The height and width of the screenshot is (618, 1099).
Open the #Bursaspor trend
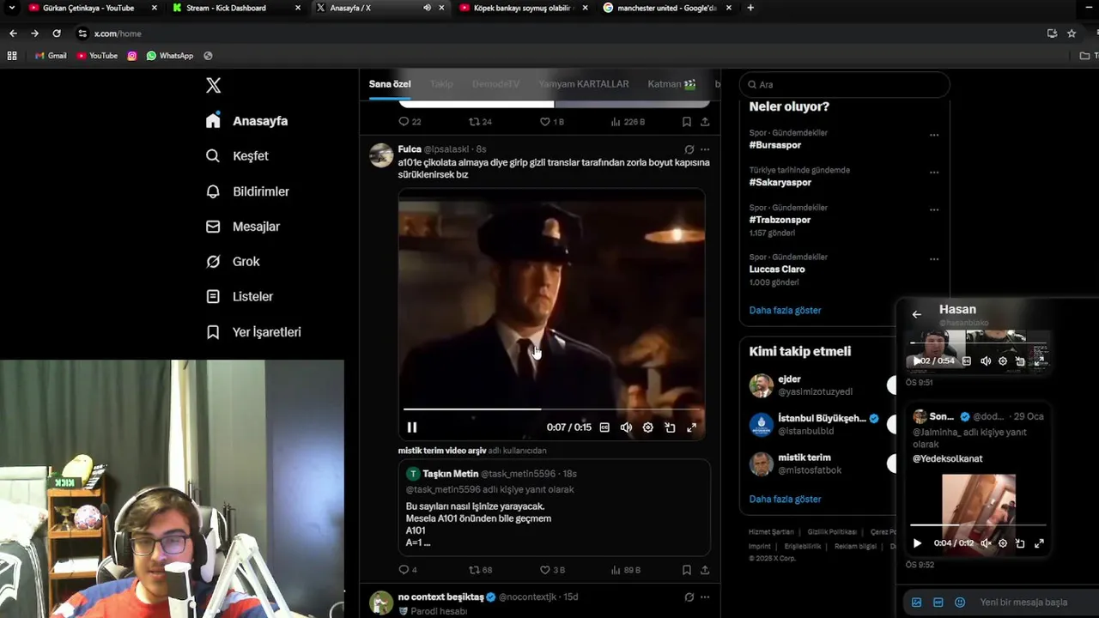coord(775,145)
